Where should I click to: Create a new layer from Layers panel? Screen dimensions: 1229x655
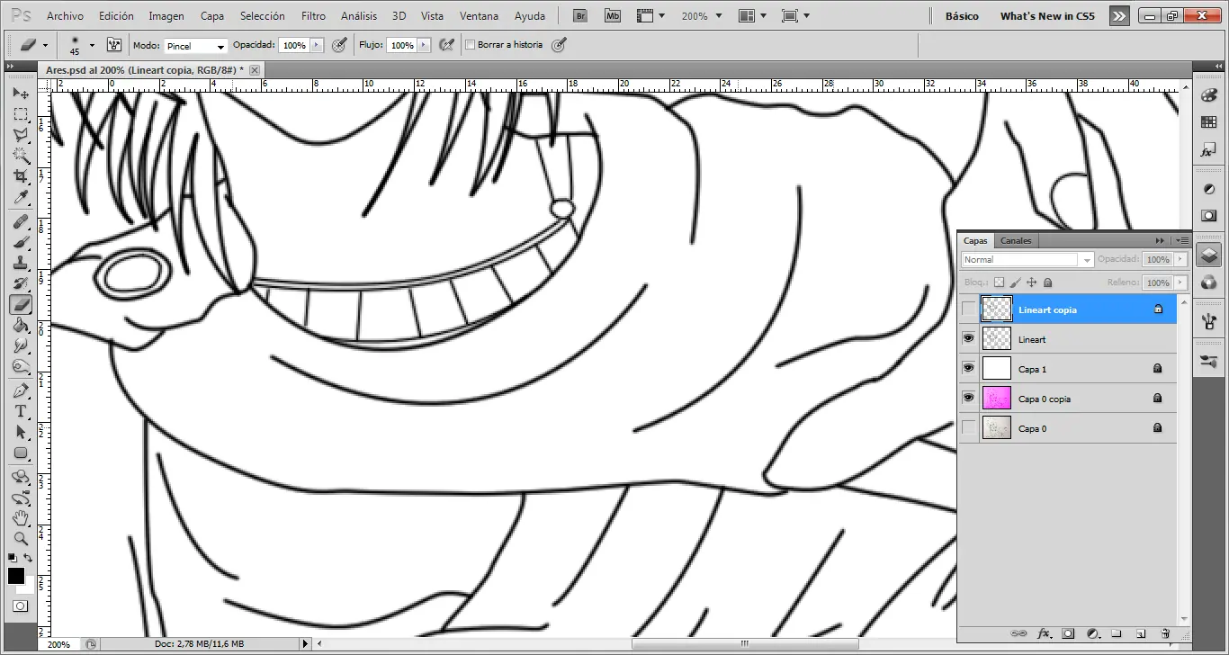[x=1140, y=633]
